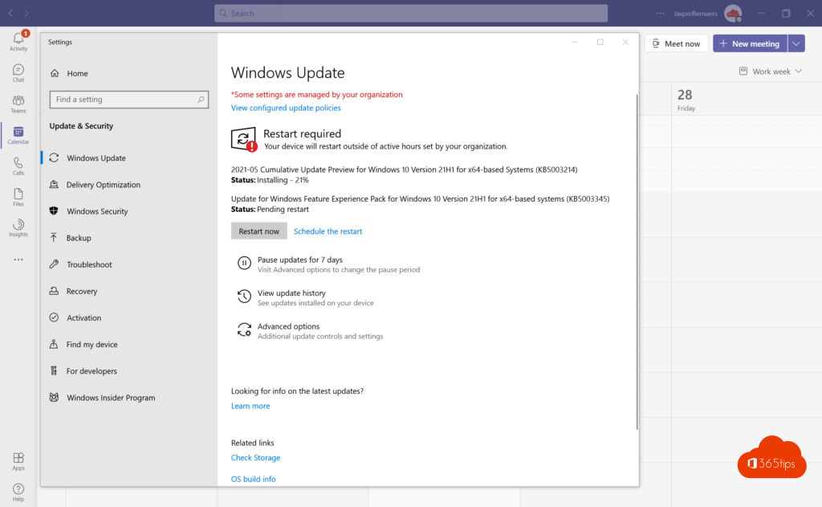Click the Settings window vertical scrollbar

coord(637,261)
